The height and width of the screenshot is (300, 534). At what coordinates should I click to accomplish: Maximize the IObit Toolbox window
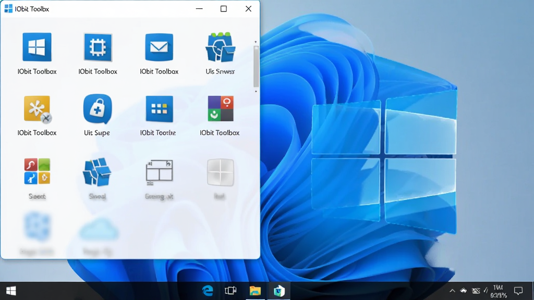tap(223, 9)
